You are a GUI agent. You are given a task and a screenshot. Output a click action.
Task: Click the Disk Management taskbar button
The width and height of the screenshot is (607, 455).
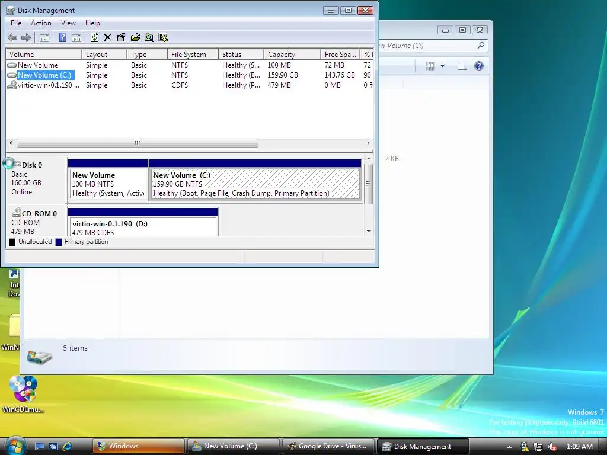(423, 446)
